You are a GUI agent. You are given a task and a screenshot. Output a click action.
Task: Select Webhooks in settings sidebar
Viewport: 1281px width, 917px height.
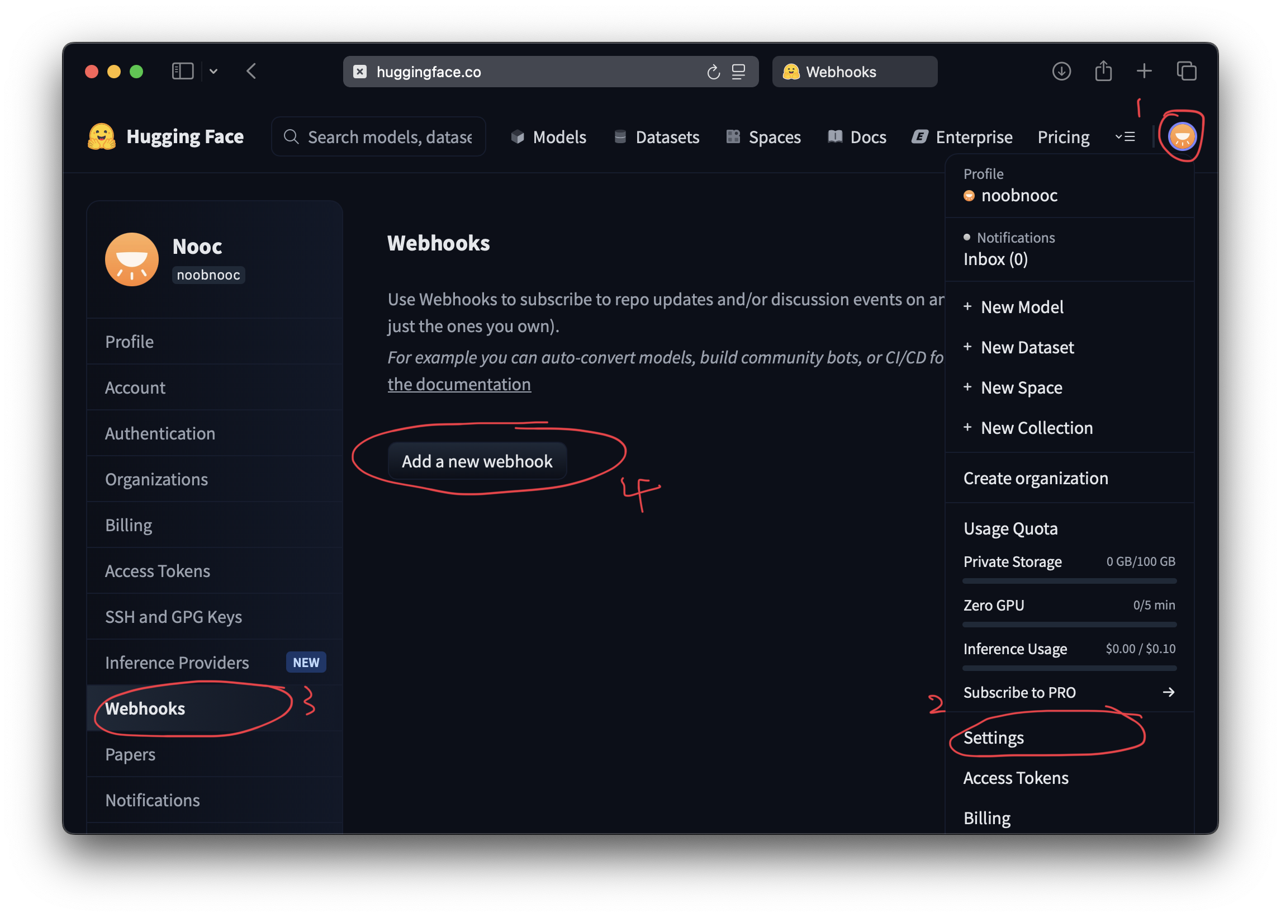215,708
